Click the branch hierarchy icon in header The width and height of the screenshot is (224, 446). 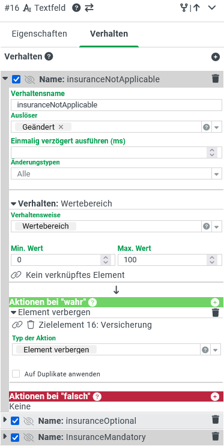coord(184,8)
